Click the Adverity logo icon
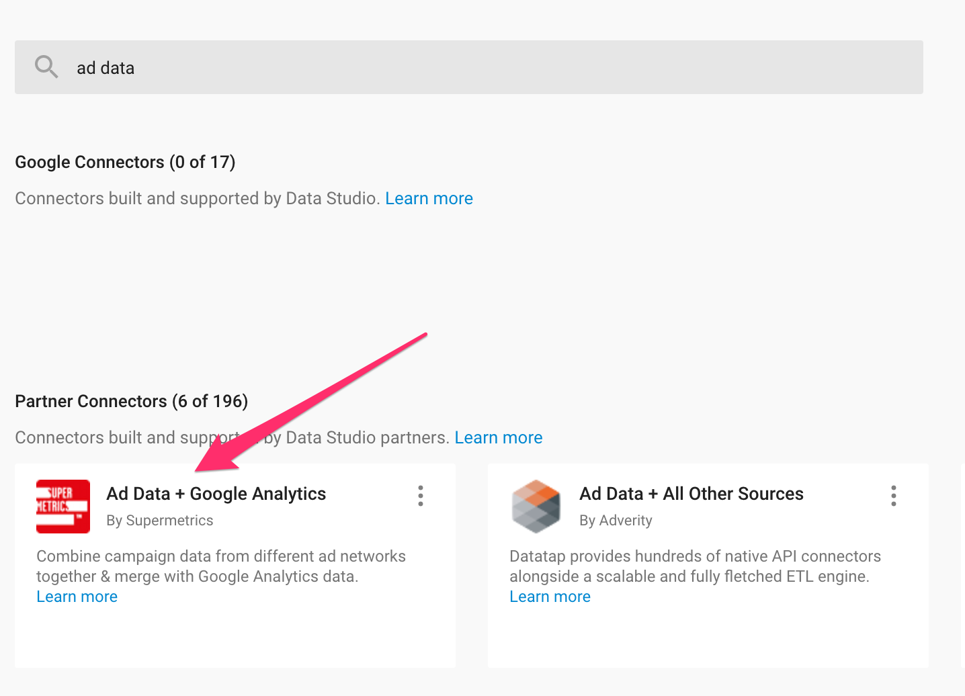 (536, 507)
